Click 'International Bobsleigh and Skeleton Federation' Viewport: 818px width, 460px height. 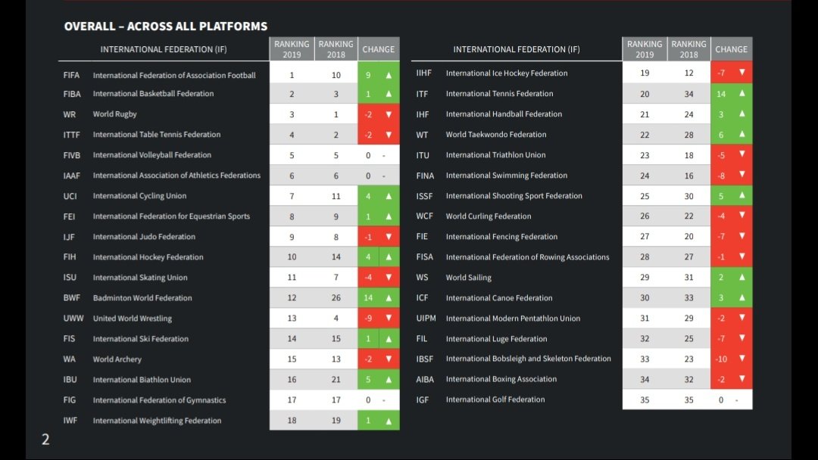tap(529, 359)
